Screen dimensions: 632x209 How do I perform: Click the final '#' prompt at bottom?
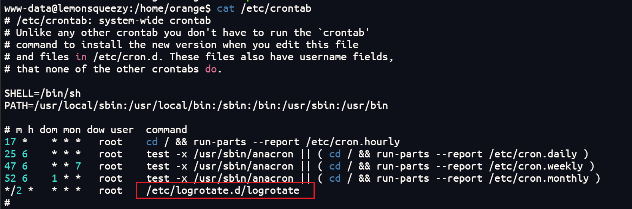tap(7, 203)
